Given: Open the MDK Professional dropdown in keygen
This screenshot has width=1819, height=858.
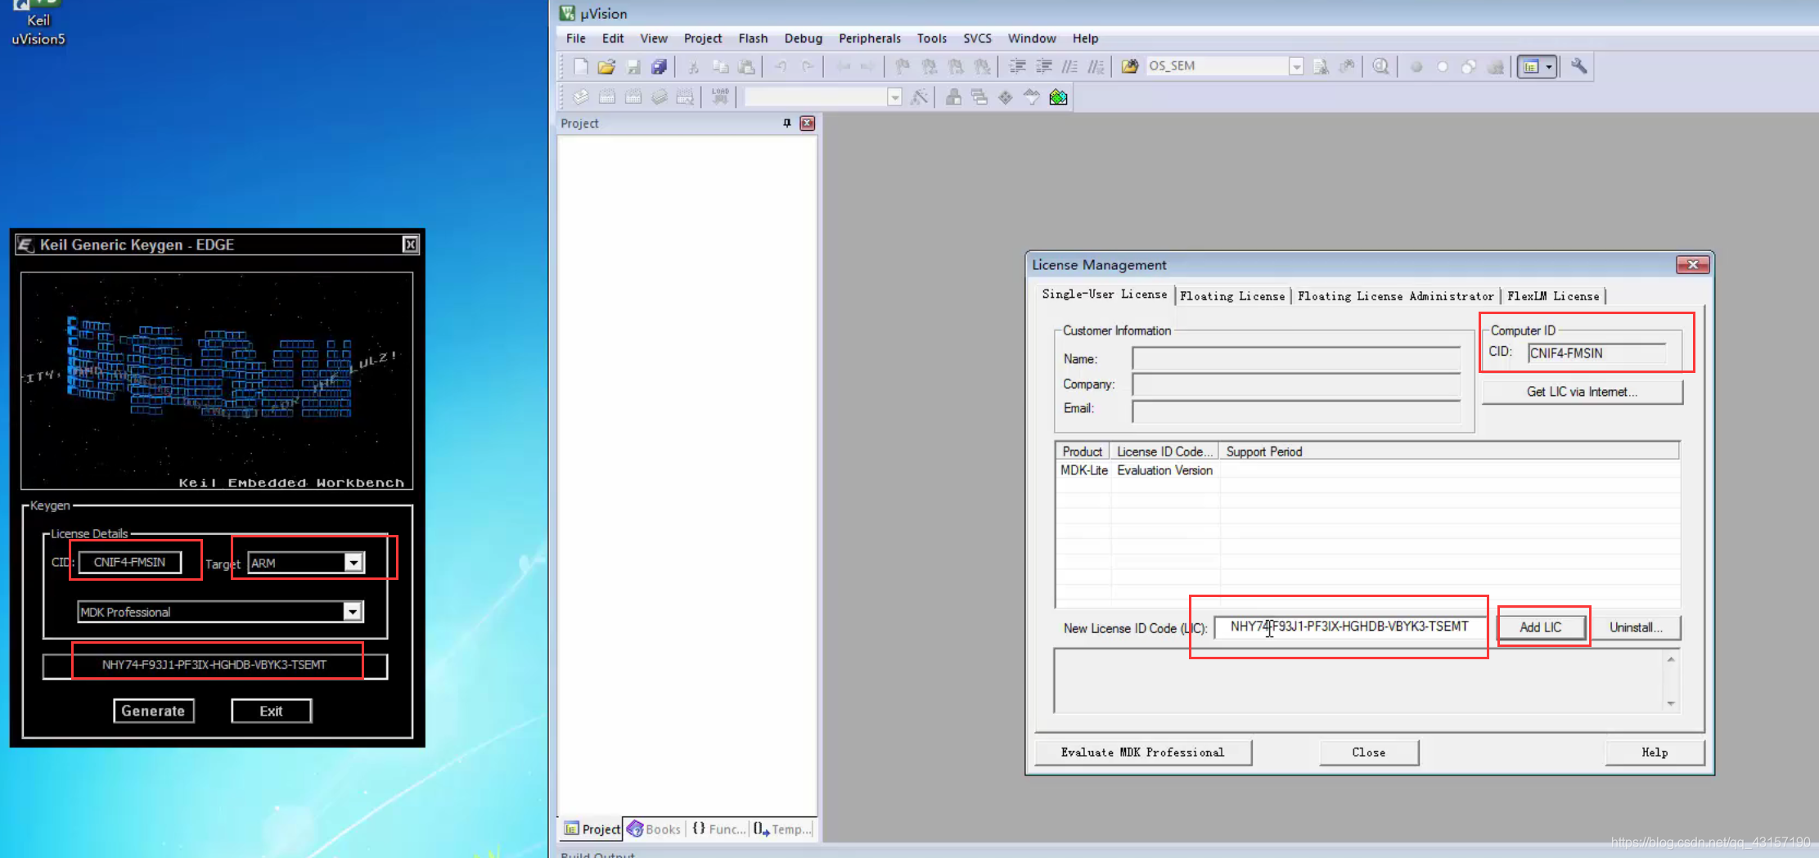Looking at the screenshot, I should 352,612.
